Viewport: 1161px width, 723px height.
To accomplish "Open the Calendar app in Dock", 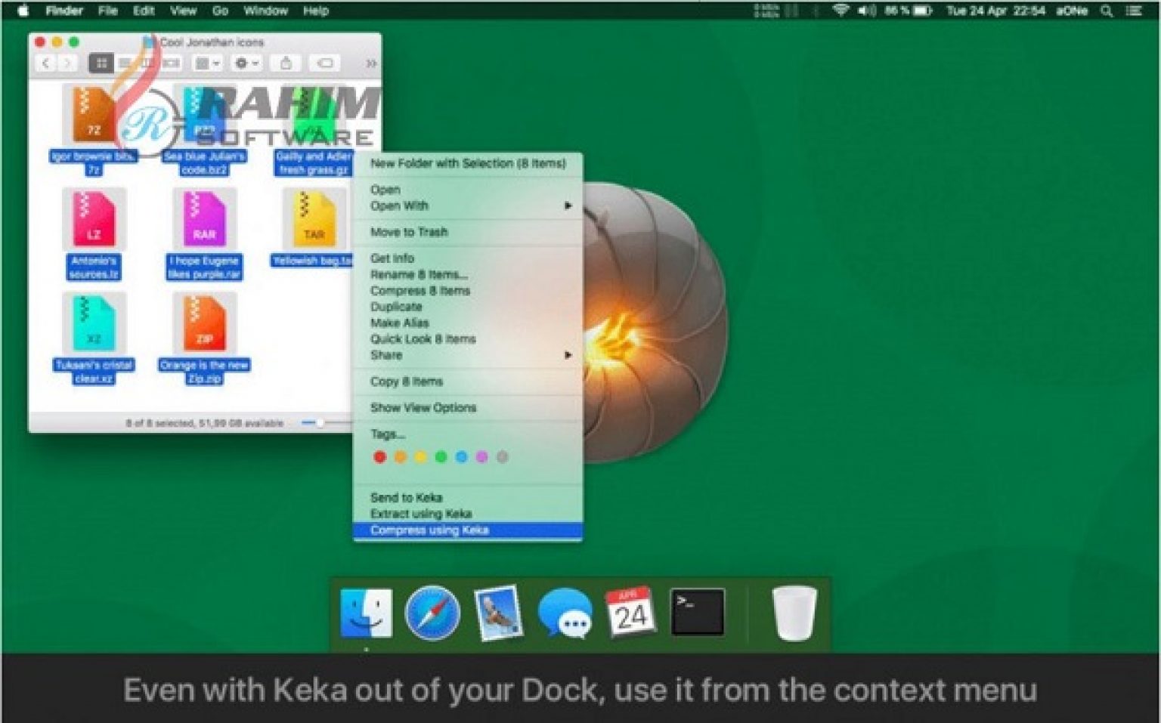I will click(630, 613).
